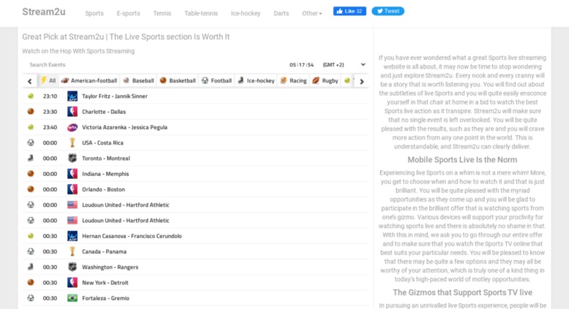Click tennis ball icon in Taylor Fritz row
The height and width of the screenshot is (309, 569).
(31, 96)
